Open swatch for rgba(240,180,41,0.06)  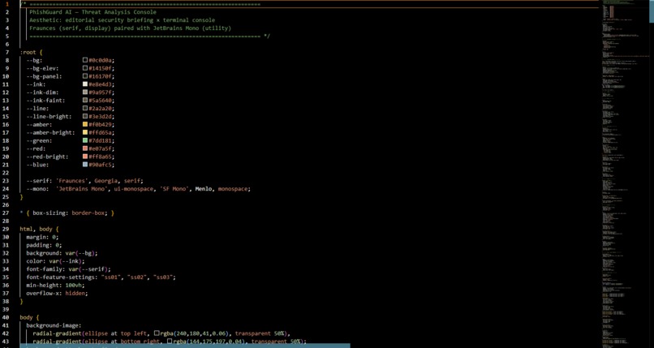point(157,333)
